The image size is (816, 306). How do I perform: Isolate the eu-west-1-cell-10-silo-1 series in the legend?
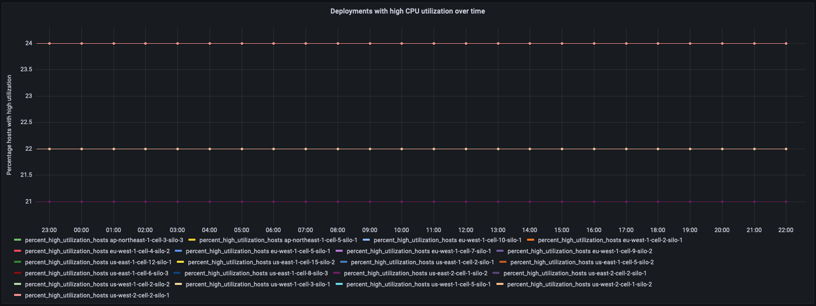point(447,240)
